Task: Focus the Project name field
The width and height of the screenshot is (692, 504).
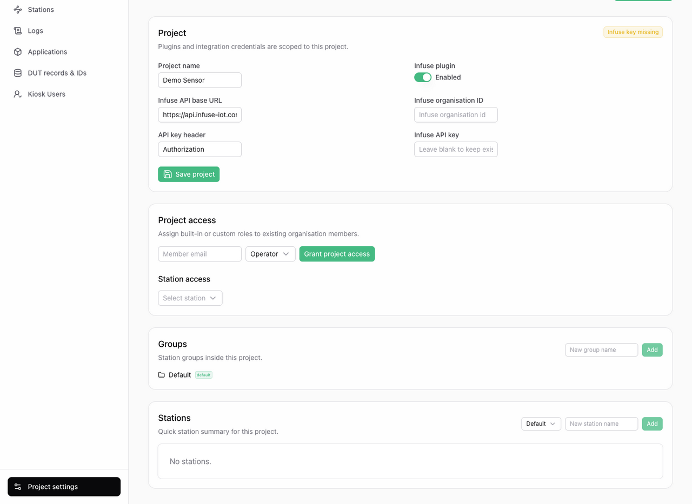Action: (200, 80)
